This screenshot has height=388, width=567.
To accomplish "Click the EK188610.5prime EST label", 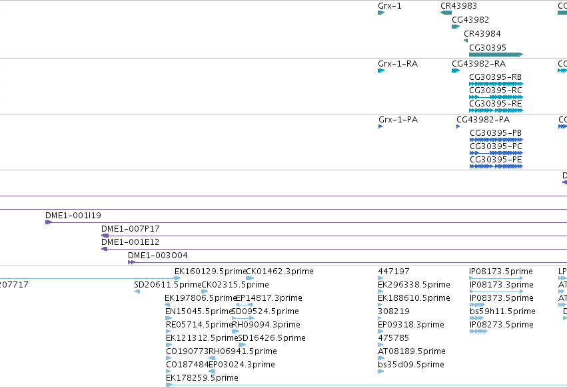I will (x=414, y=298).
